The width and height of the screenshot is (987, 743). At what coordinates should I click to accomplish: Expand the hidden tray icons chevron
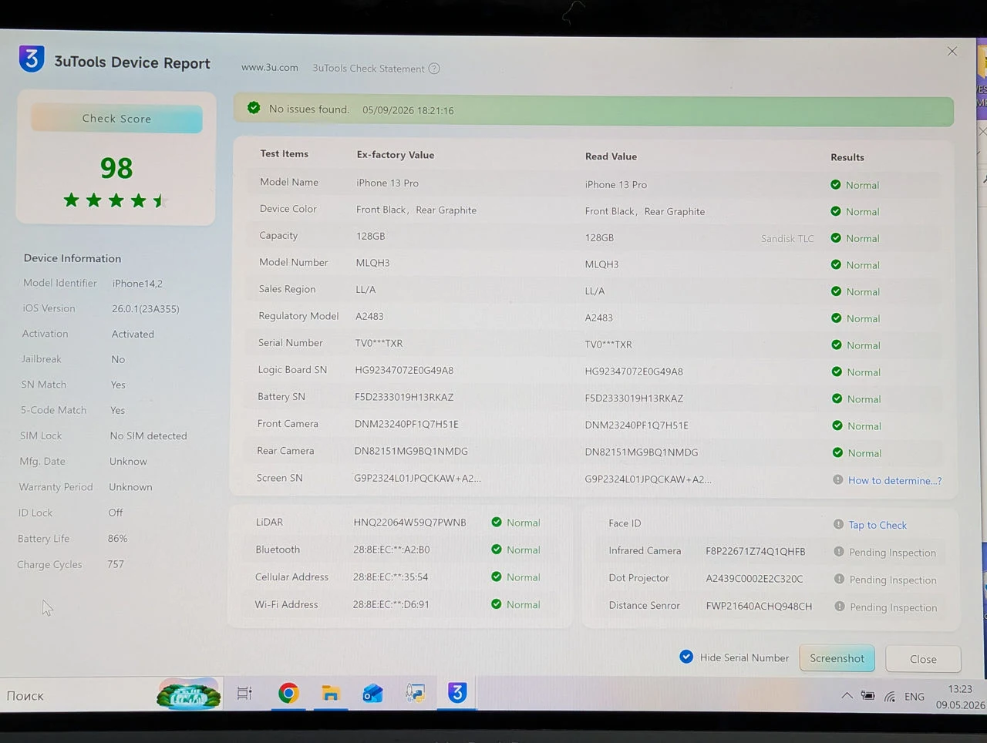coord(847,696)
